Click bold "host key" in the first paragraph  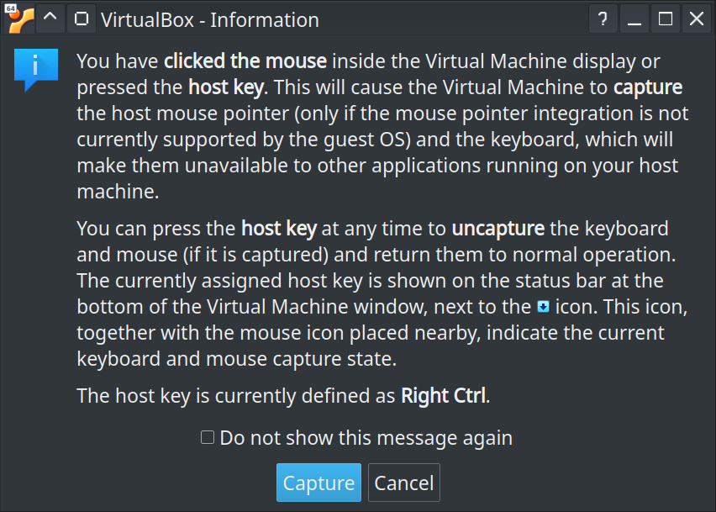click(225, 87)
